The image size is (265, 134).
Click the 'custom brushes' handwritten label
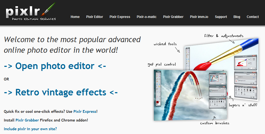[215, 123]
